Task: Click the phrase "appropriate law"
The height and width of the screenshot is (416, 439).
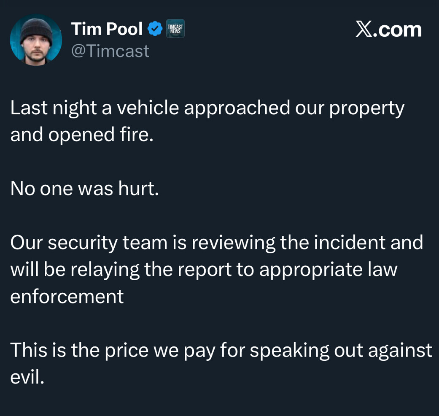Action: click(x=328, y=270)
